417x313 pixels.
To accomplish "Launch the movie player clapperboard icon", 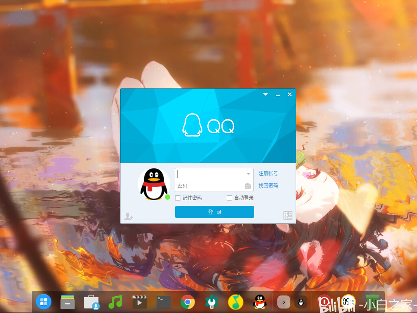I will [x=140, y=302].
